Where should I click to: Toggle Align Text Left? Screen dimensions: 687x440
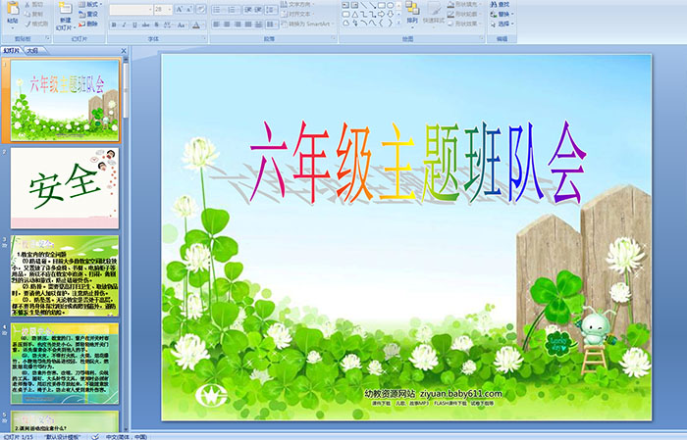pyautogui.click(x=216, y=24)
